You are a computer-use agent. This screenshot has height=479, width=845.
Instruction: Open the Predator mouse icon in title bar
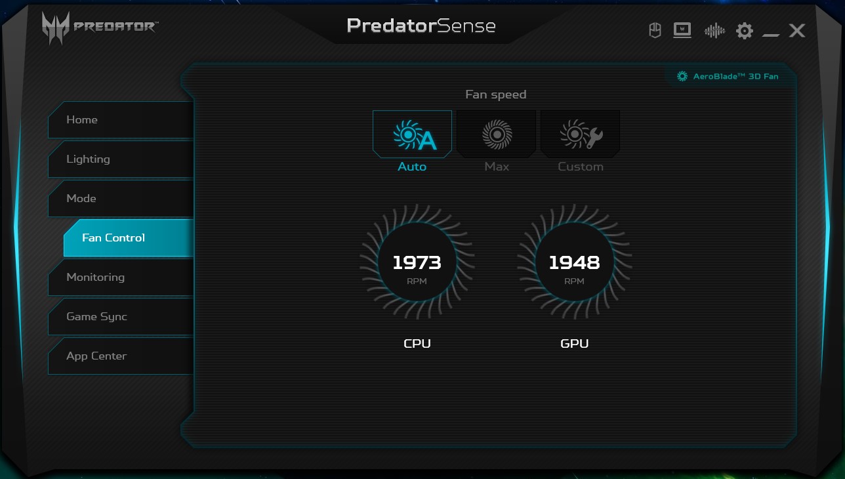[x=655, y=30]
